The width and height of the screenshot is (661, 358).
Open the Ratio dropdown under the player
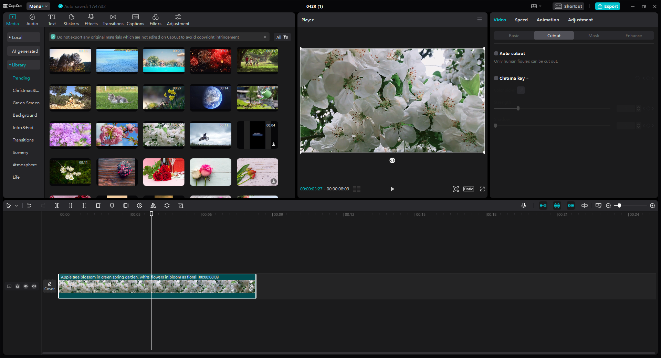(468, 189)
